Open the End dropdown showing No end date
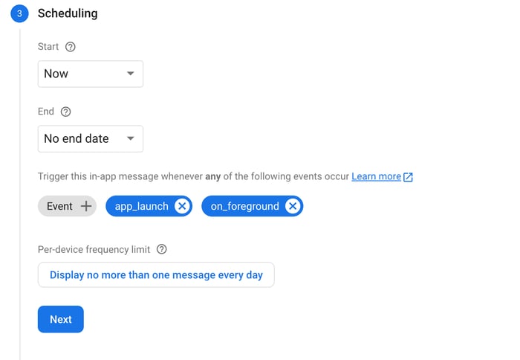 point(90,138)
